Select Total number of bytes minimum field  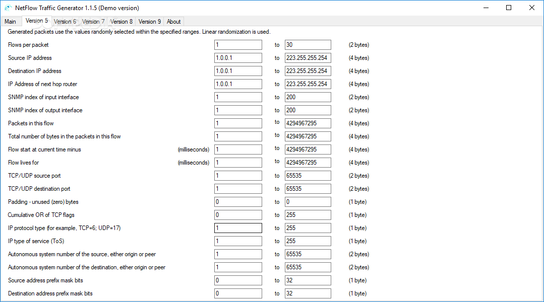[238, 136]
